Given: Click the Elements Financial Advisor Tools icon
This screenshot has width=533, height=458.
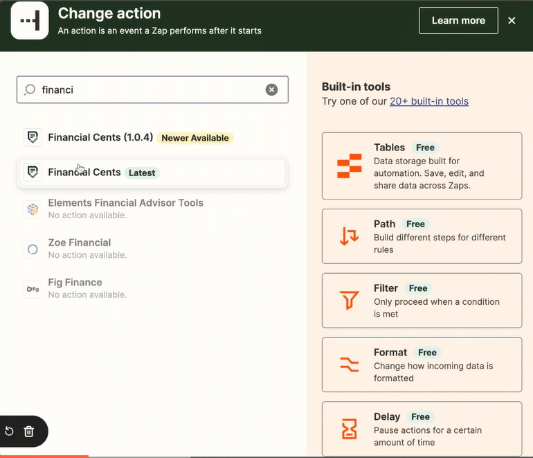Looking at the screenshot, I should [x=33, y=209].
